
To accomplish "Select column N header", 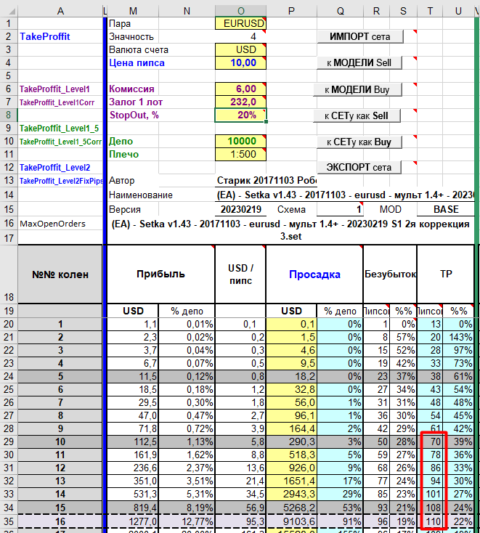I will pyautogui.click(x=187, y=11).
